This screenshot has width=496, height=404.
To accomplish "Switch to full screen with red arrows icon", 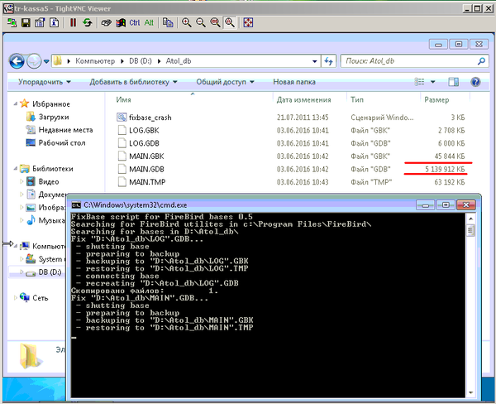I will (x=248, y=22).
